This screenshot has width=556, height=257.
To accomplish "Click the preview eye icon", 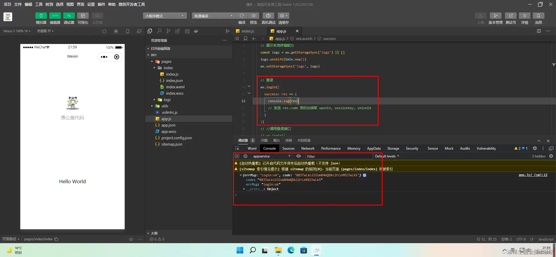I will [x=254, y=16].
